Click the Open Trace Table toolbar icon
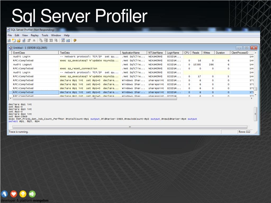This screenshot has height=203, width=271. click(x=24, y=40)
